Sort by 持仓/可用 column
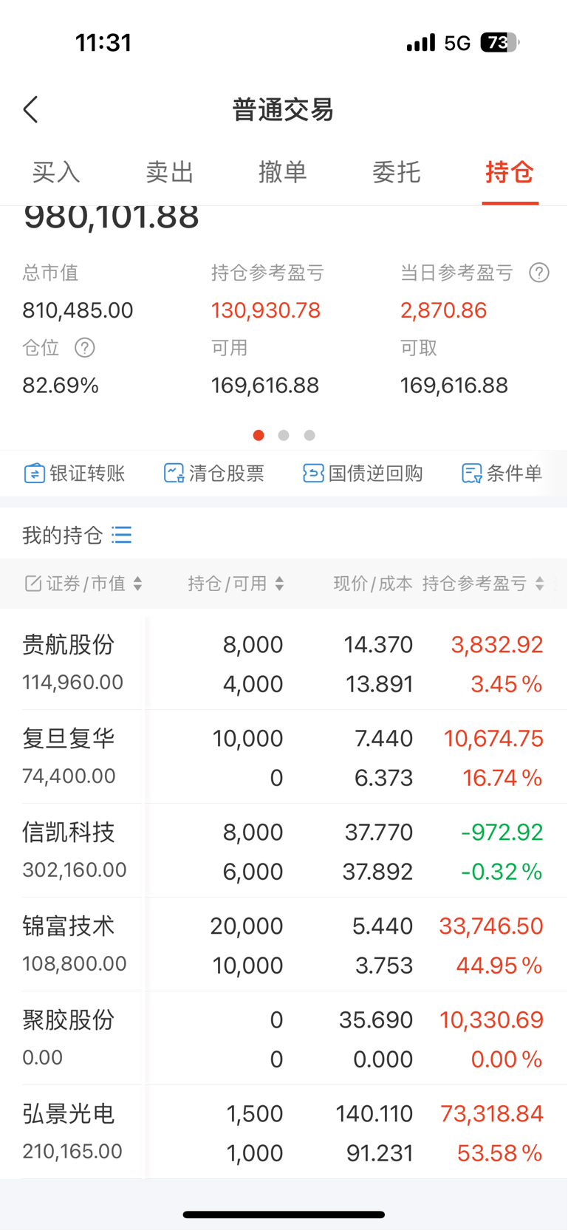Viewport: 568px width, 1230px height. (236, 584)
